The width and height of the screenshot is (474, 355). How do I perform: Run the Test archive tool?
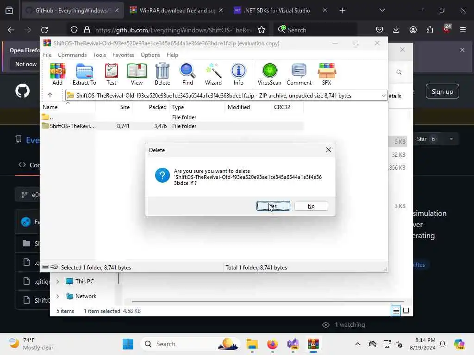click(x=111, y=74)
